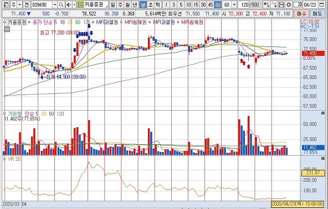Open the dropdown beside the speaker icon
The width and height of the screenshot is (328, 209).
click(x=74, y=4)
